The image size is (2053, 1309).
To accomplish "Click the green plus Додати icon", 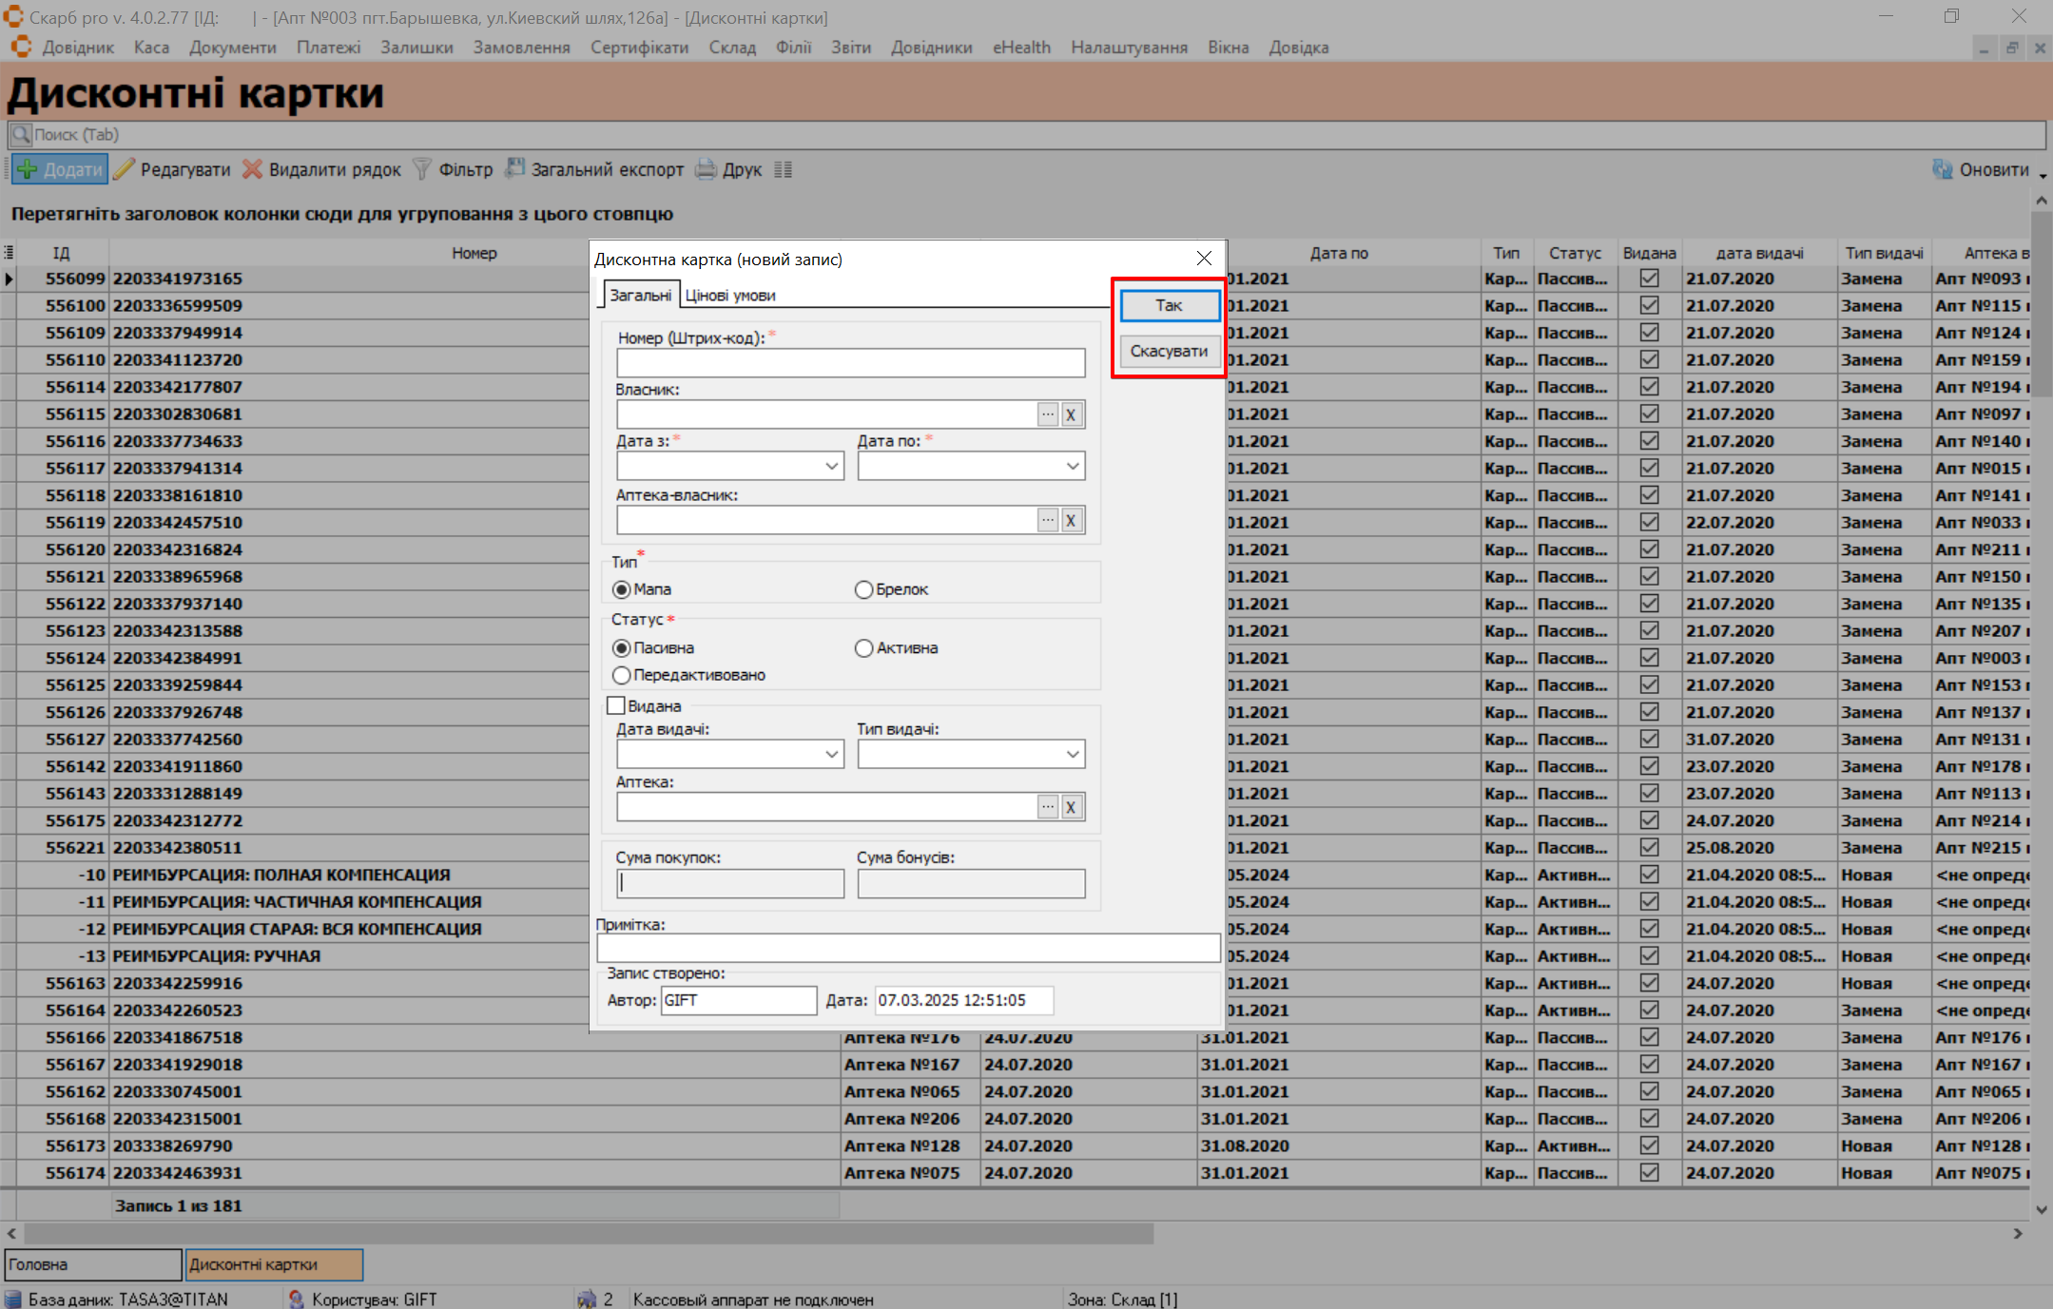I will pos(28,169).
